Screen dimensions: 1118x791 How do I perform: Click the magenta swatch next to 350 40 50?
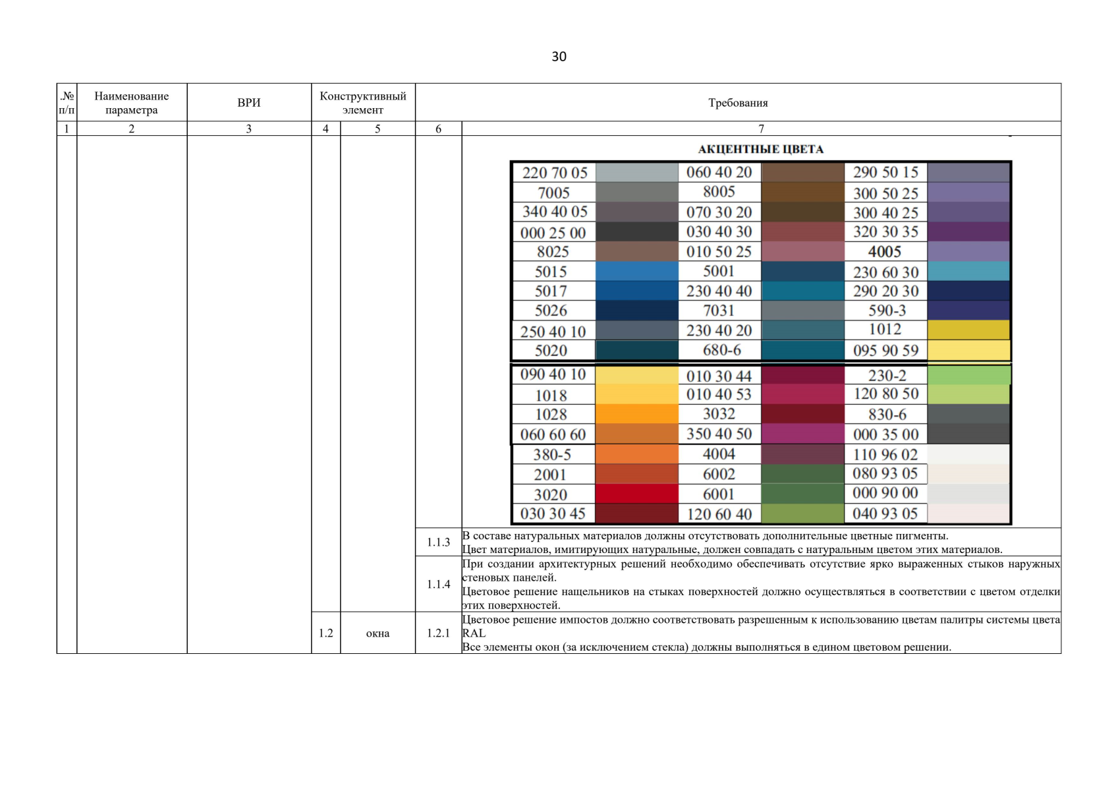tap(802, 434)
